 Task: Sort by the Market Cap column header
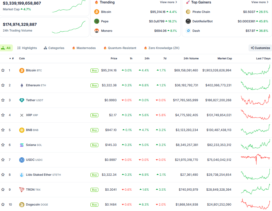tap(224, 58)
